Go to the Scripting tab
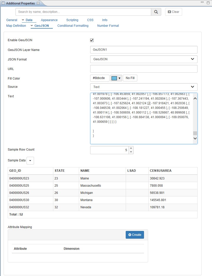 coord(72,20)
